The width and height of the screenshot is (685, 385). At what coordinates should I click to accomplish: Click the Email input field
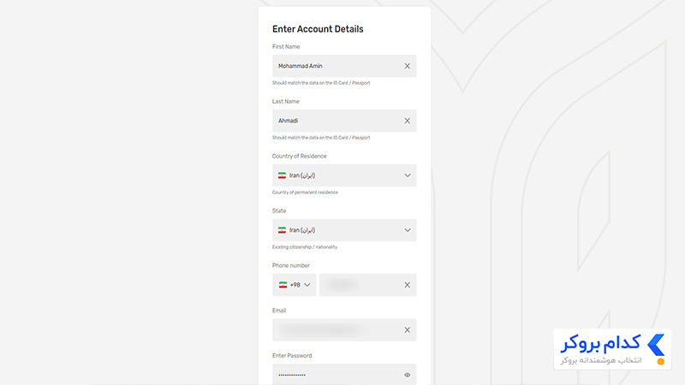coord(344,330)
